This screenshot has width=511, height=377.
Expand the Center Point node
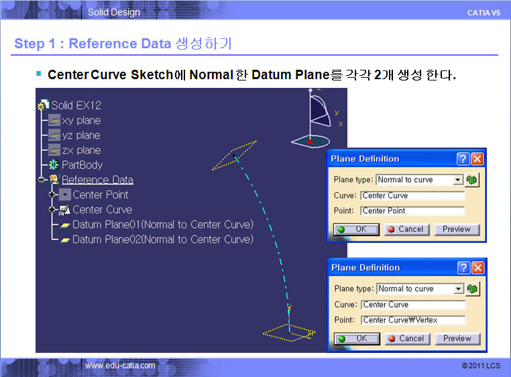coord(52,195)
